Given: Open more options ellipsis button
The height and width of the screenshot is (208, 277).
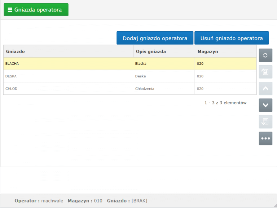Looking at the screenshot, I should click(x=265, y=139).
